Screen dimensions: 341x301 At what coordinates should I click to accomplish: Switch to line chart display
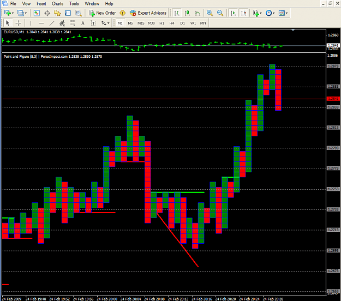(x=198, y=13)
